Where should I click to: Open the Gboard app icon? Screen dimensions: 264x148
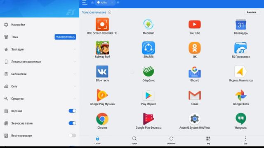pos(195,72)
